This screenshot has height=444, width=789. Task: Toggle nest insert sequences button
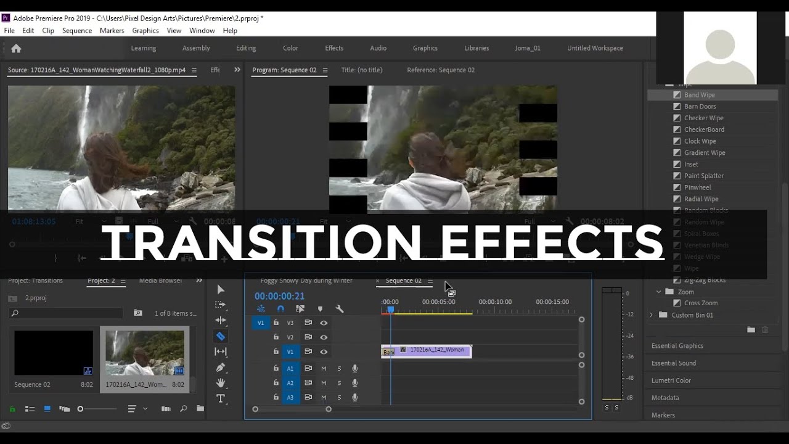(x=261, y=309)
